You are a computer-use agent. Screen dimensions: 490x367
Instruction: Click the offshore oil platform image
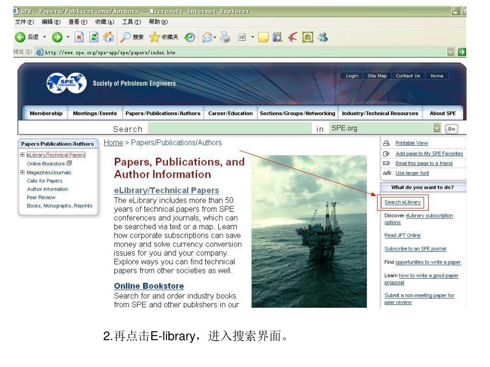[309, 231]
